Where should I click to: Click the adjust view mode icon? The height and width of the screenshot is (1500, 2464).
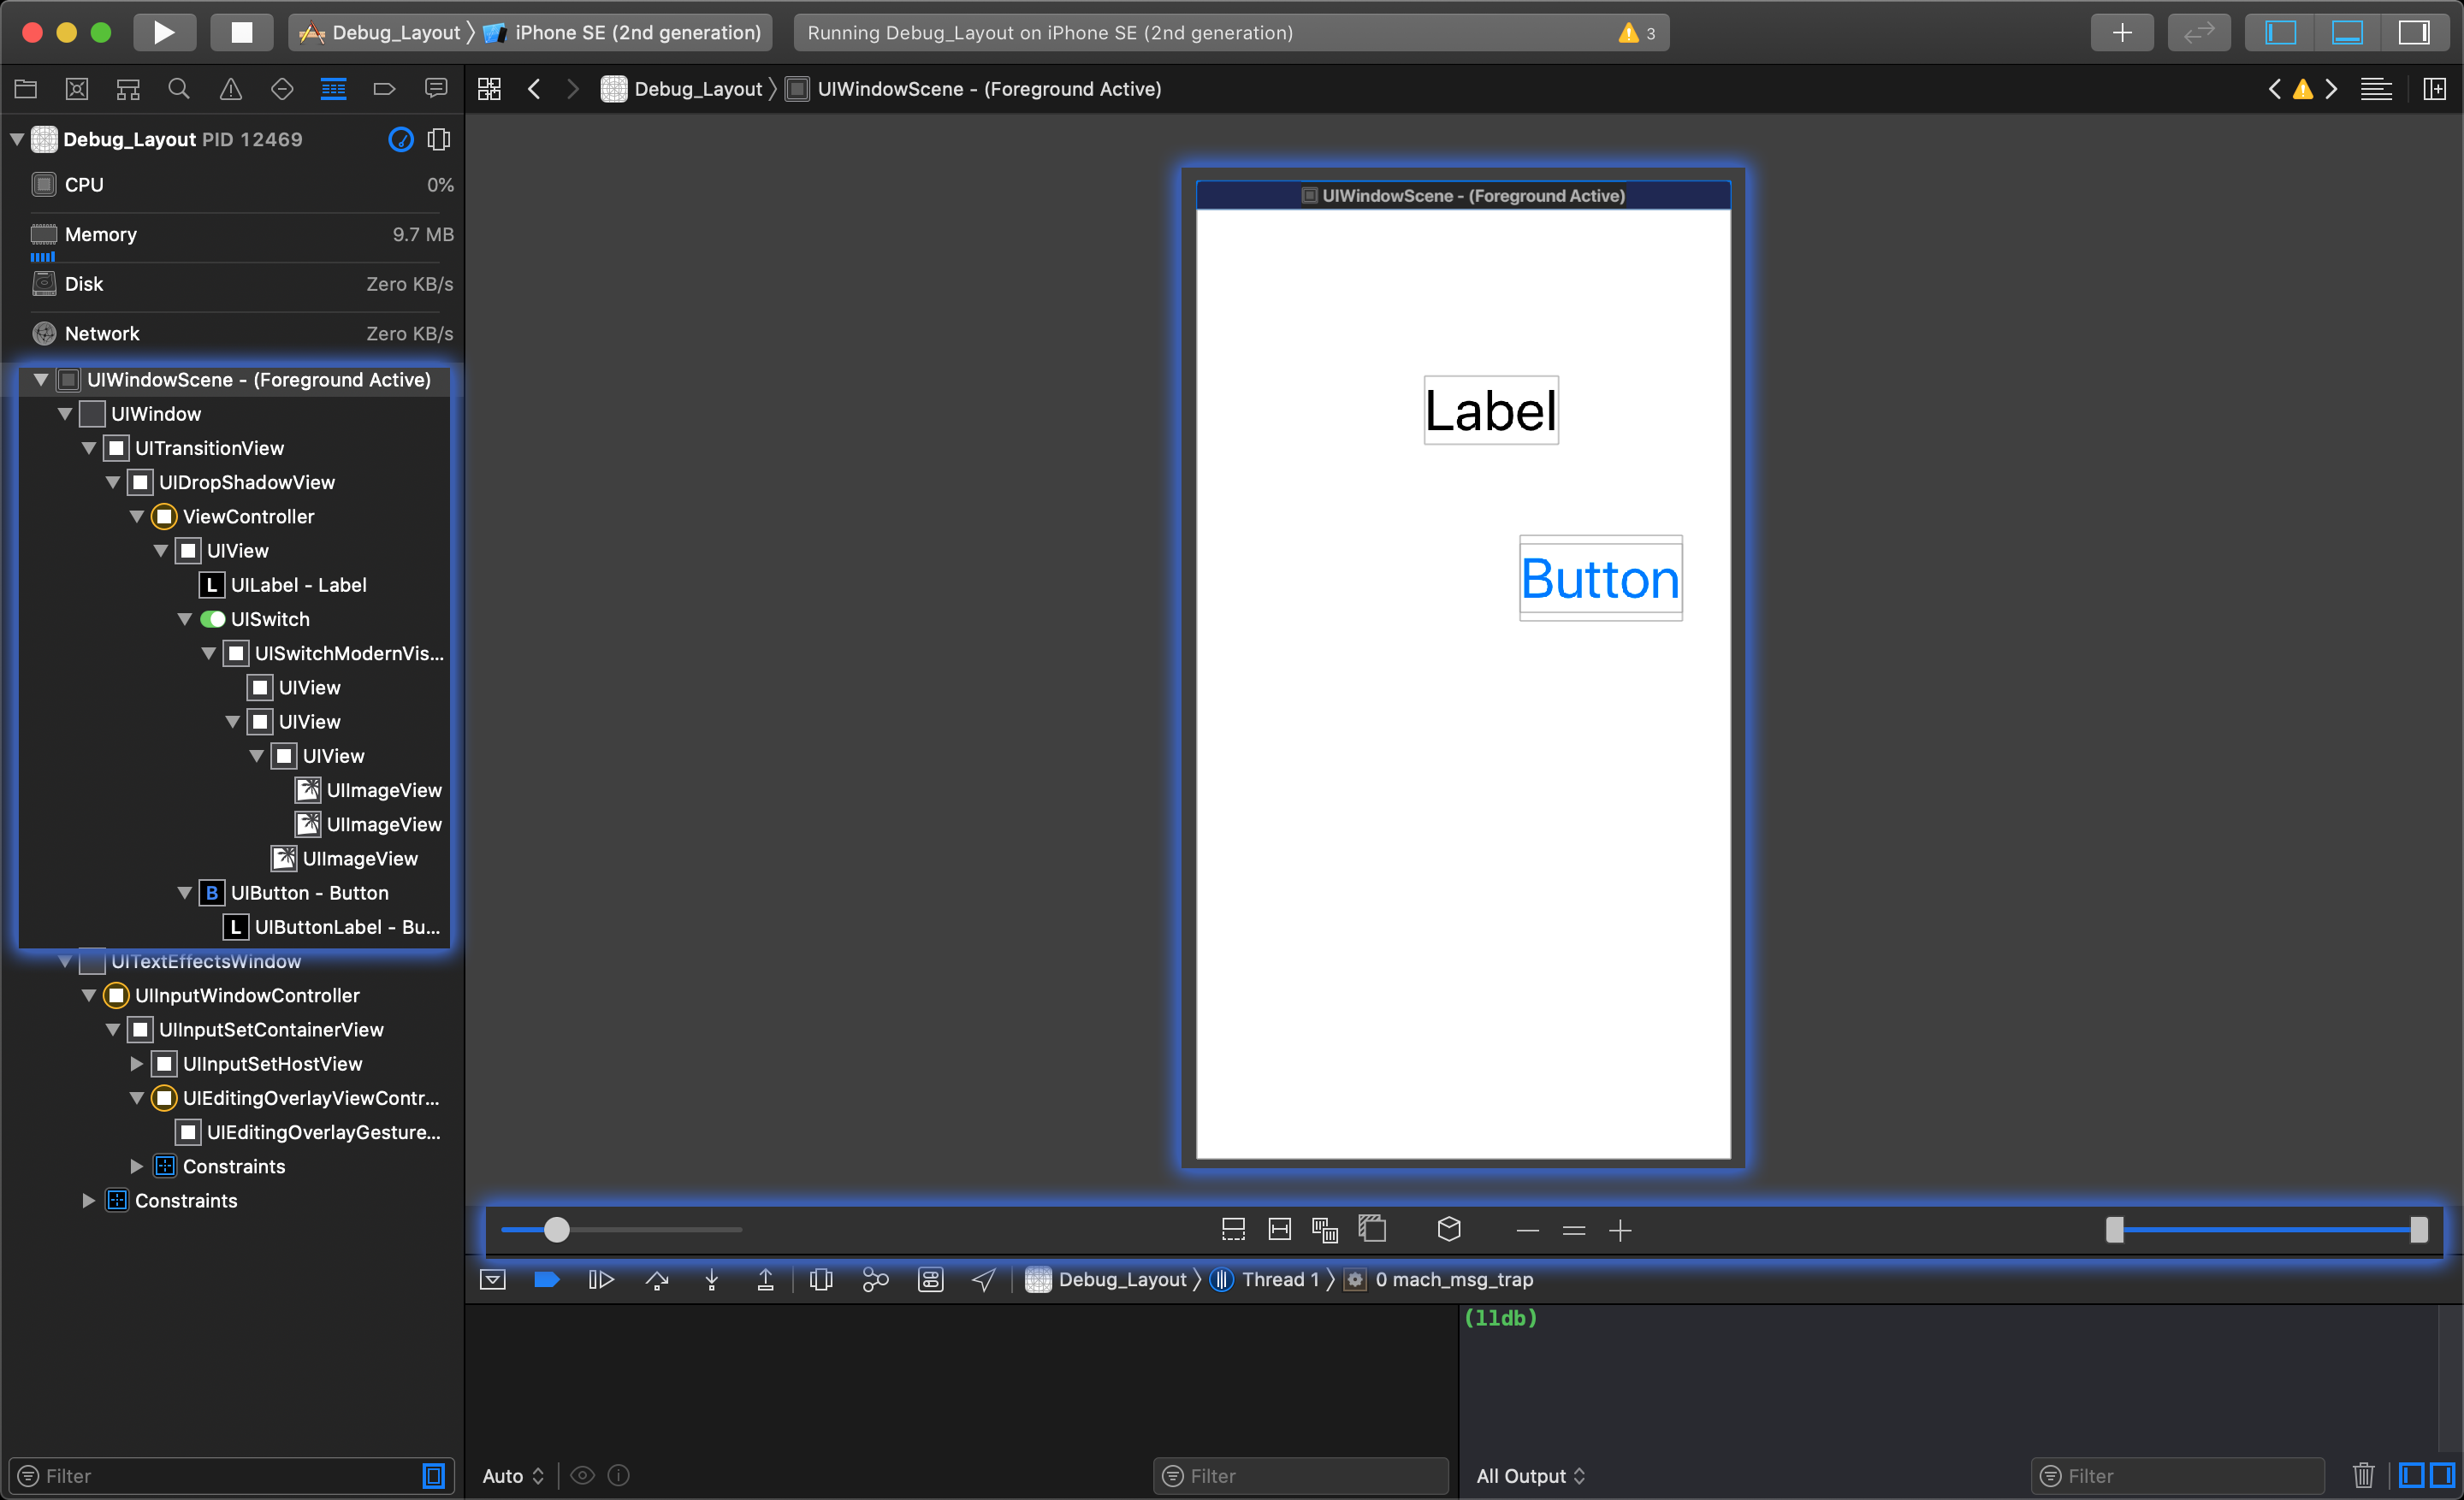coord(1325,1230)
